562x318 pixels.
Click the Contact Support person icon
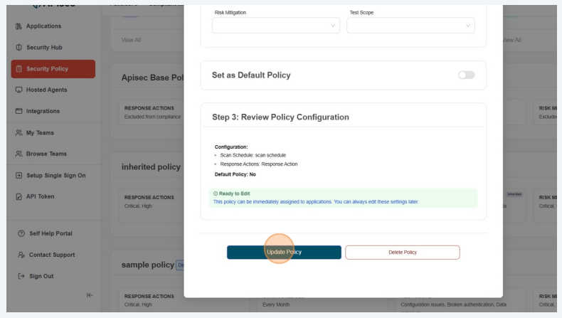pyautogui.click(x=21, y=255)
